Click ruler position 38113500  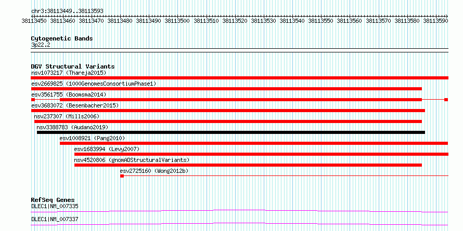coord(177,21)
